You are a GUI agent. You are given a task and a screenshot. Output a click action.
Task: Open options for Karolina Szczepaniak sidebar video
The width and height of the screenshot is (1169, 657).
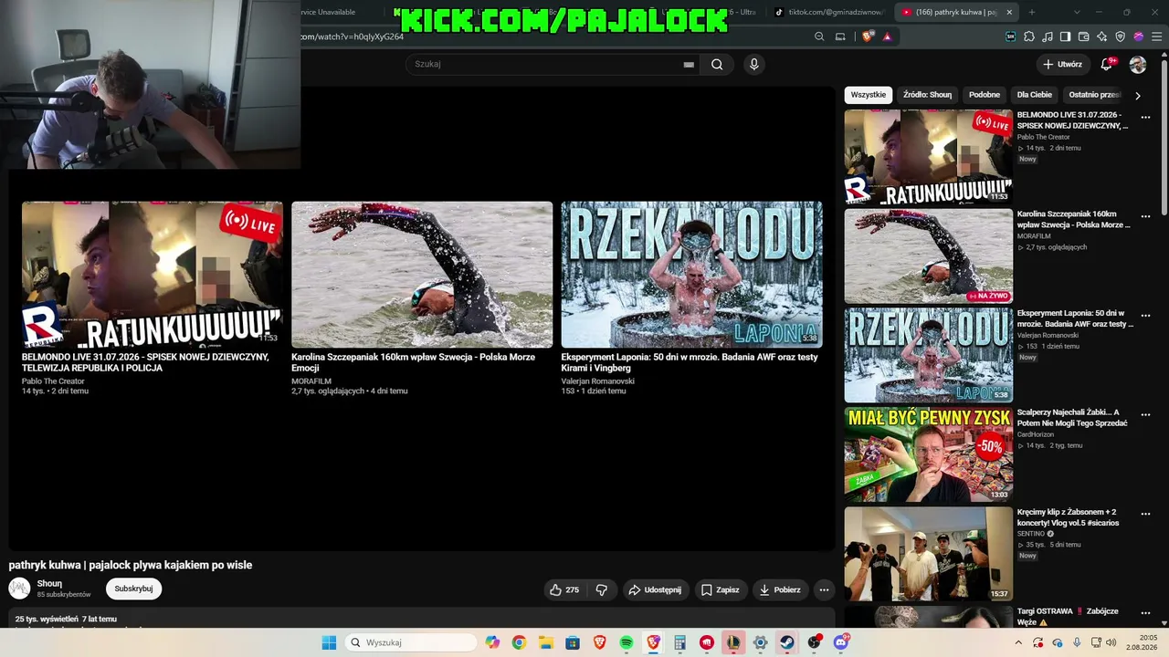1145,216
